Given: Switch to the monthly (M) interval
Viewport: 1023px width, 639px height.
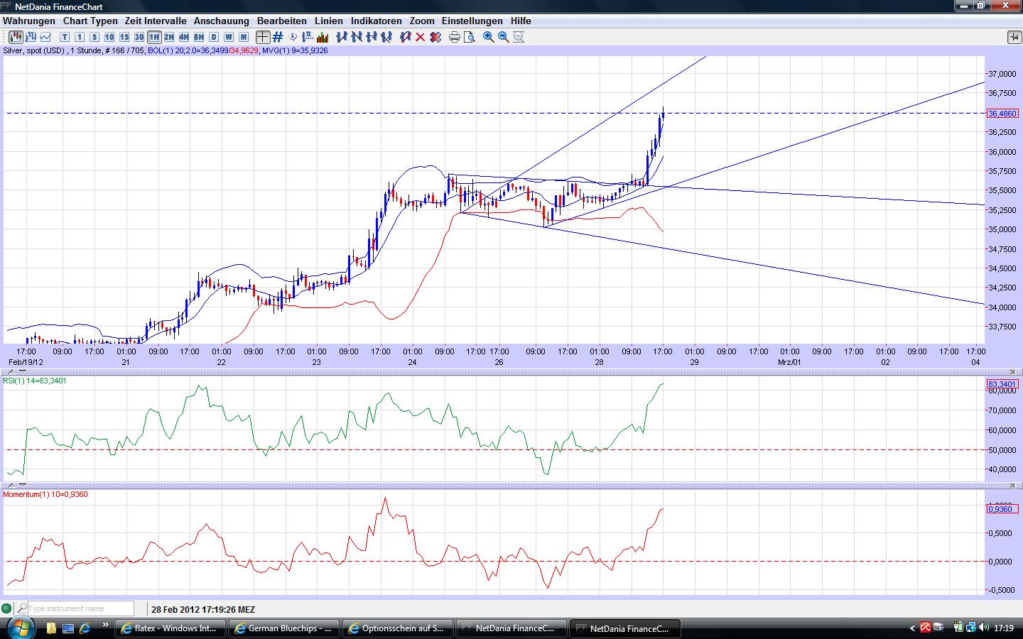Looking at the screenshot, I should (244, 37).
